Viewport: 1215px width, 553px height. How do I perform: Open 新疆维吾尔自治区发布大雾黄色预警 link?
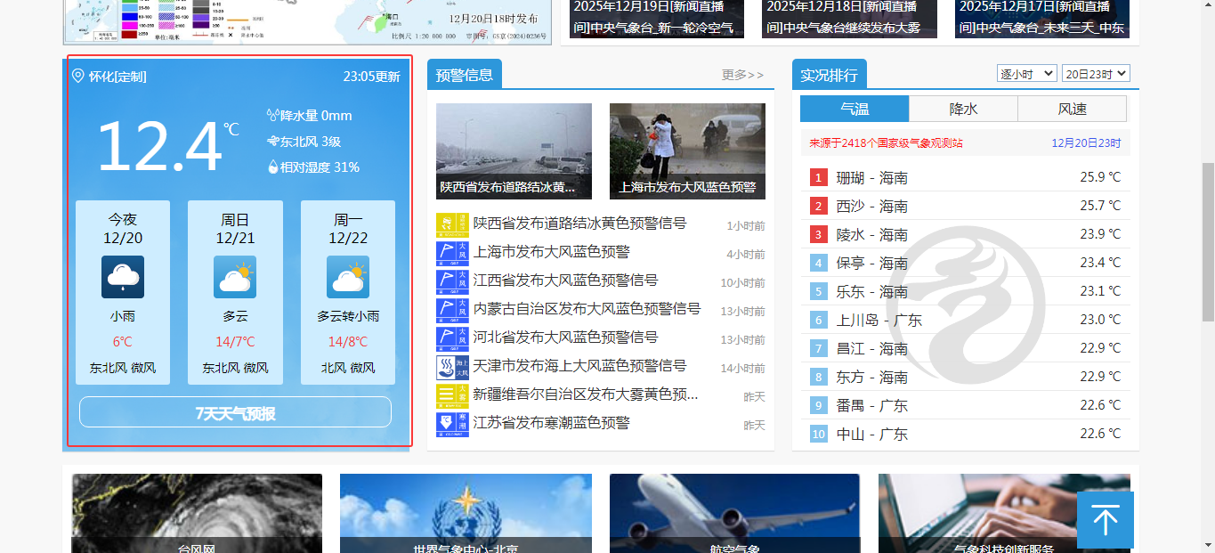(x=584, y=394)
